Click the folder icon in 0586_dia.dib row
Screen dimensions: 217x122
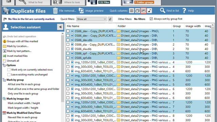click(x=118, y=49)
